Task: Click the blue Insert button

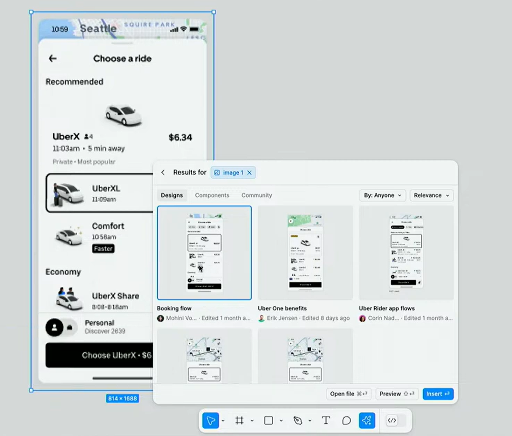Action: [x=438, y=394]
